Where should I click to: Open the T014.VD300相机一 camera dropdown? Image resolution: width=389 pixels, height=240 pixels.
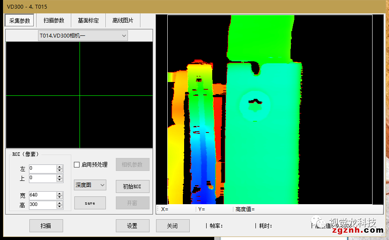83,36
